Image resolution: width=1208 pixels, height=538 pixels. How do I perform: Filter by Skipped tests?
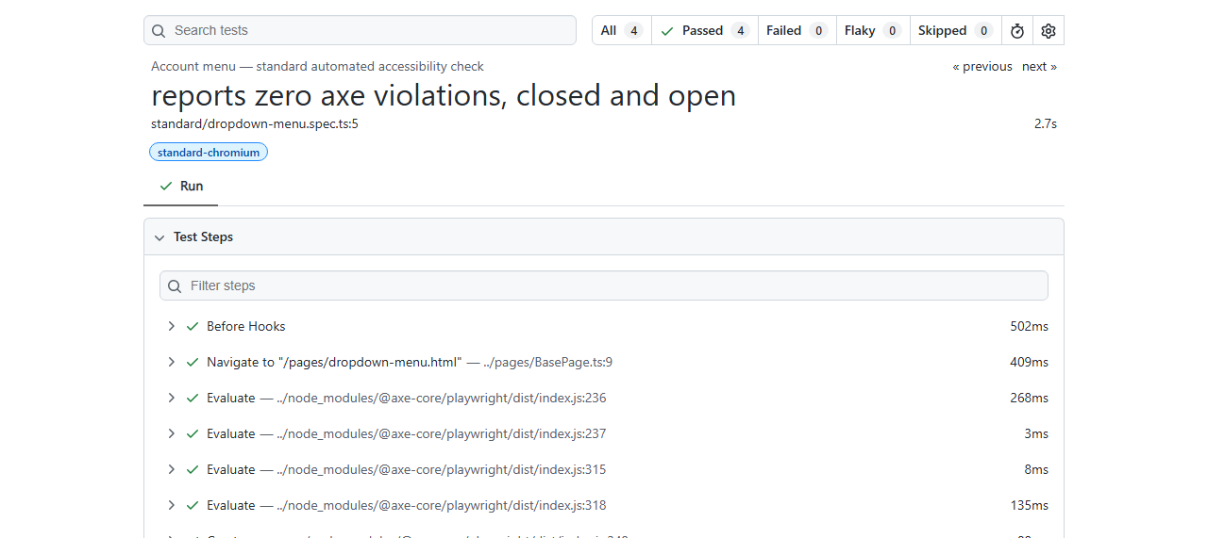[x=956, y=30]
